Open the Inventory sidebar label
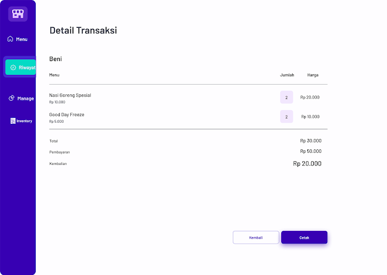 pyautogui.click(x=24, y=121)
